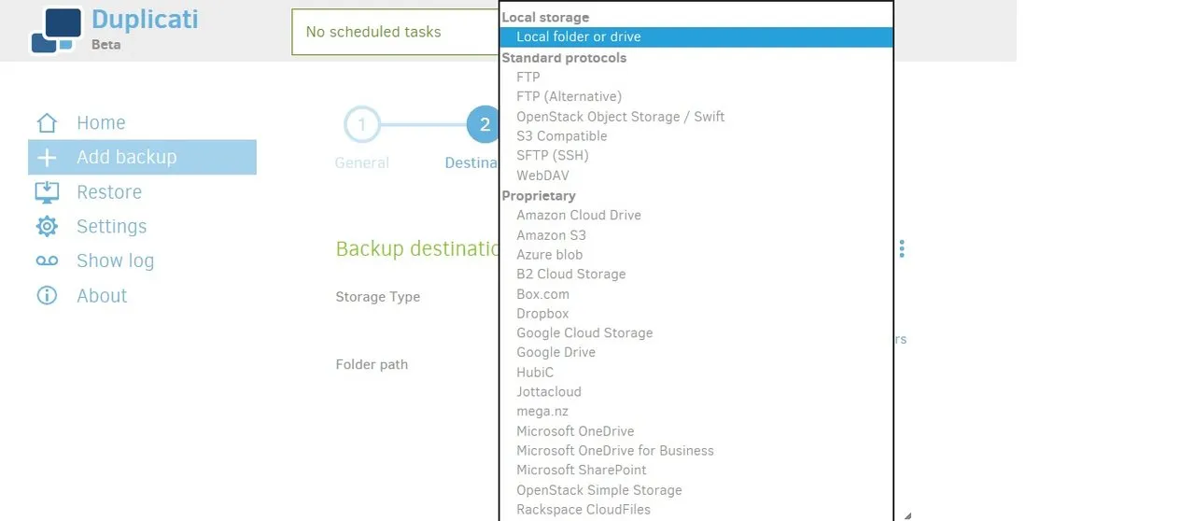Click the Add backup plus icon
The width and height of the screenshot is (1195, 521).
47,157
